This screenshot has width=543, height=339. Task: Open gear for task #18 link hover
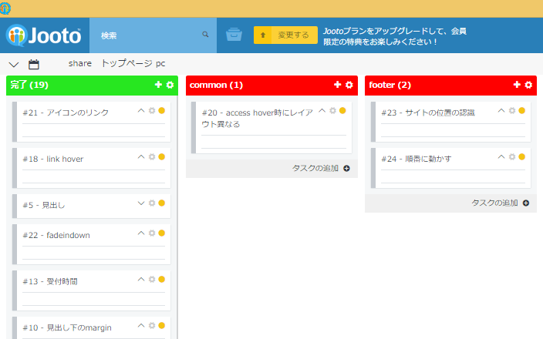tap(152, 157)
